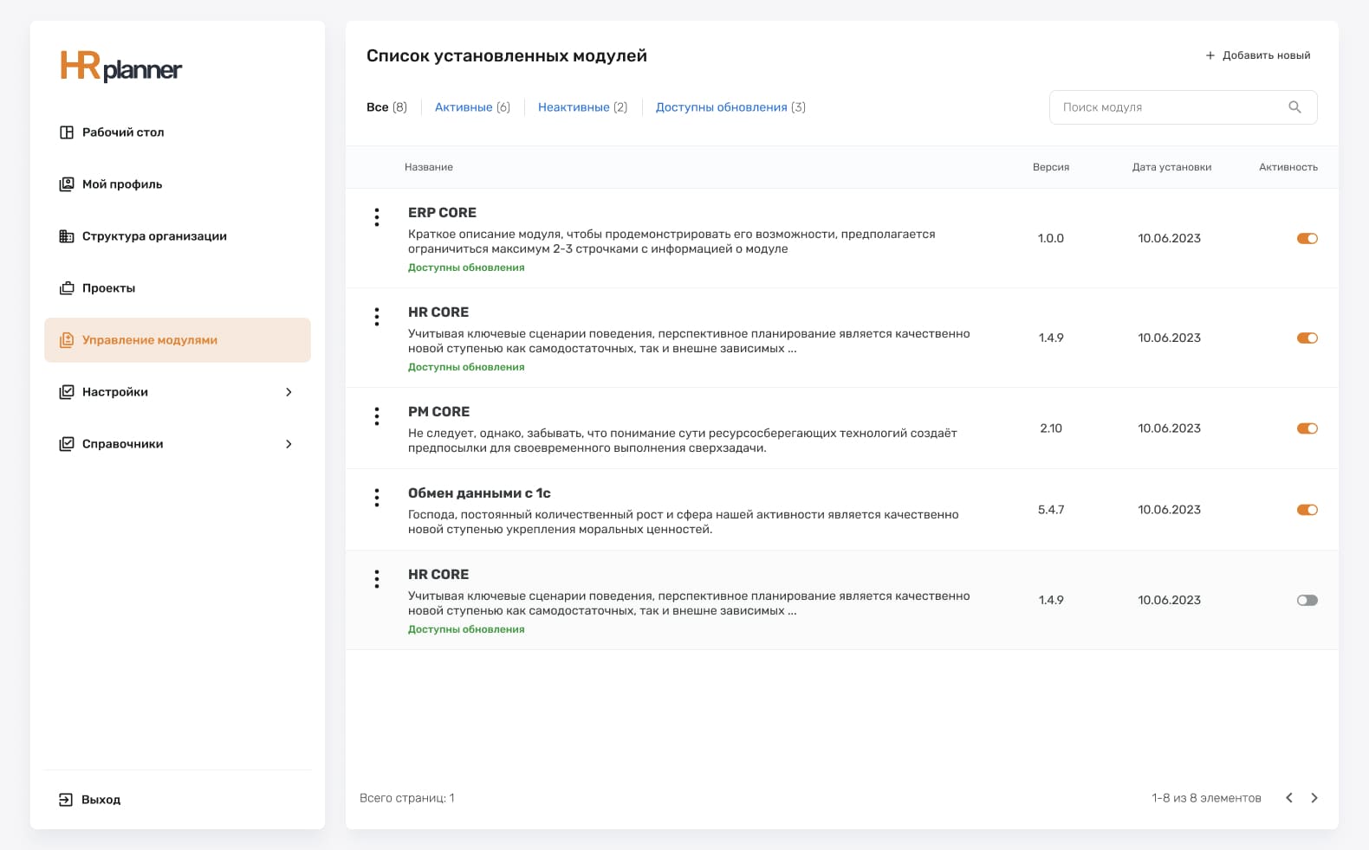Turn off the PM CORE activity switch
This screenshot has height=850, width=1369.
click(x=1307, y=428)
